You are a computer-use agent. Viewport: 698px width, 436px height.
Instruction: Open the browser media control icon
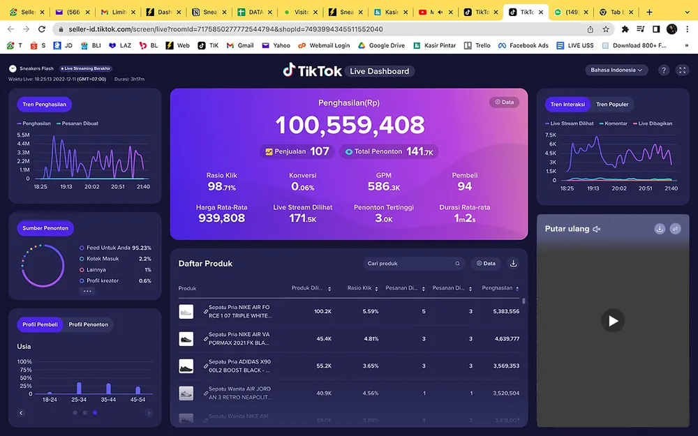tap(641, 29)
